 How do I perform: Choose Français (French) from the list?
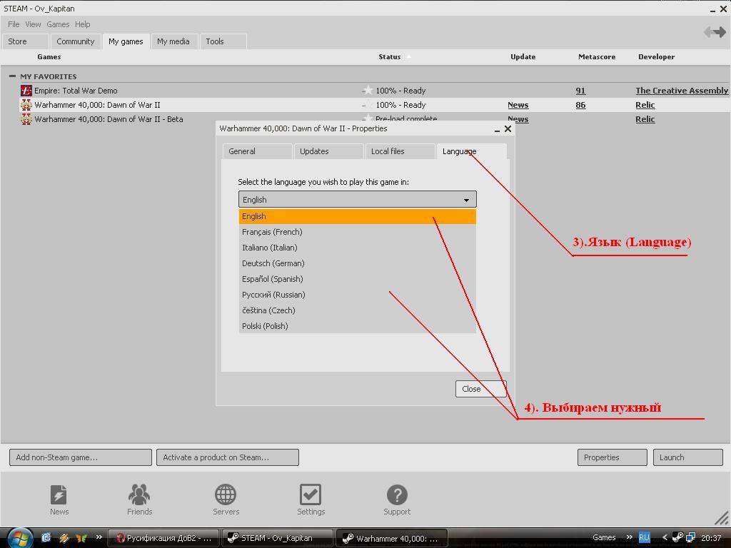tap(357, 232)
